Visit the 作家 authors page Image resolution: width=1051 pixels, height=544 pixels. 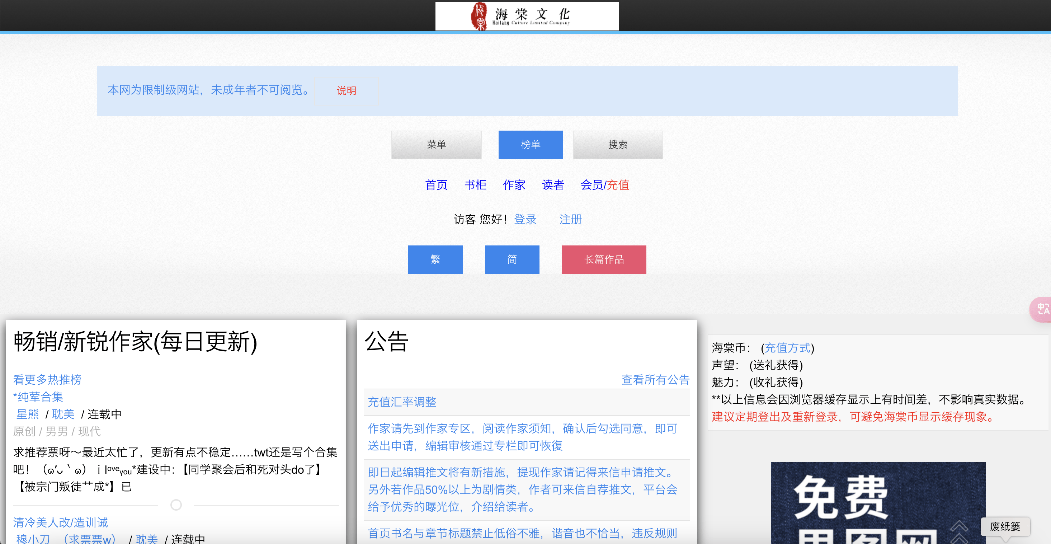click(514, 185)
